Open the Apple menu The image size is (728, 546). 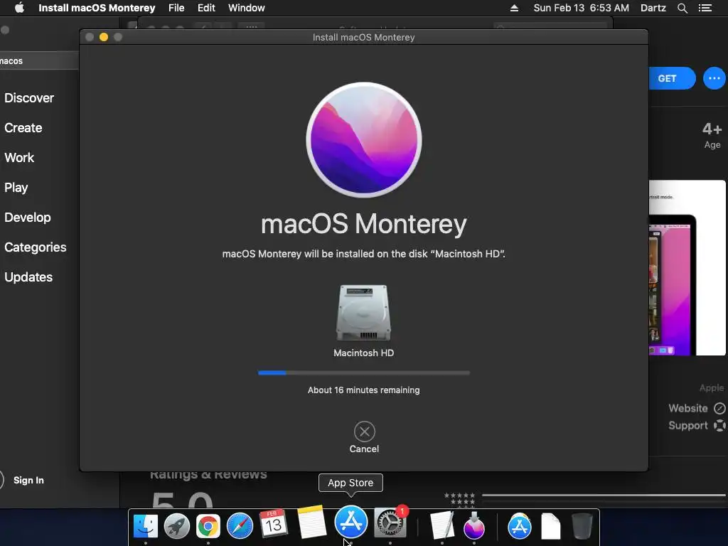click(x=19, y=8)
